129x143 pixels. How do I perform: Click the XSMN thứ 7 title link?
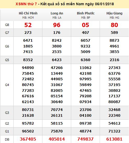point(26,4)
